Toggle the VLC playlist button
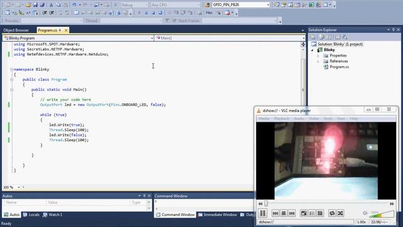The image size is (403, 227). coord(312,213)
